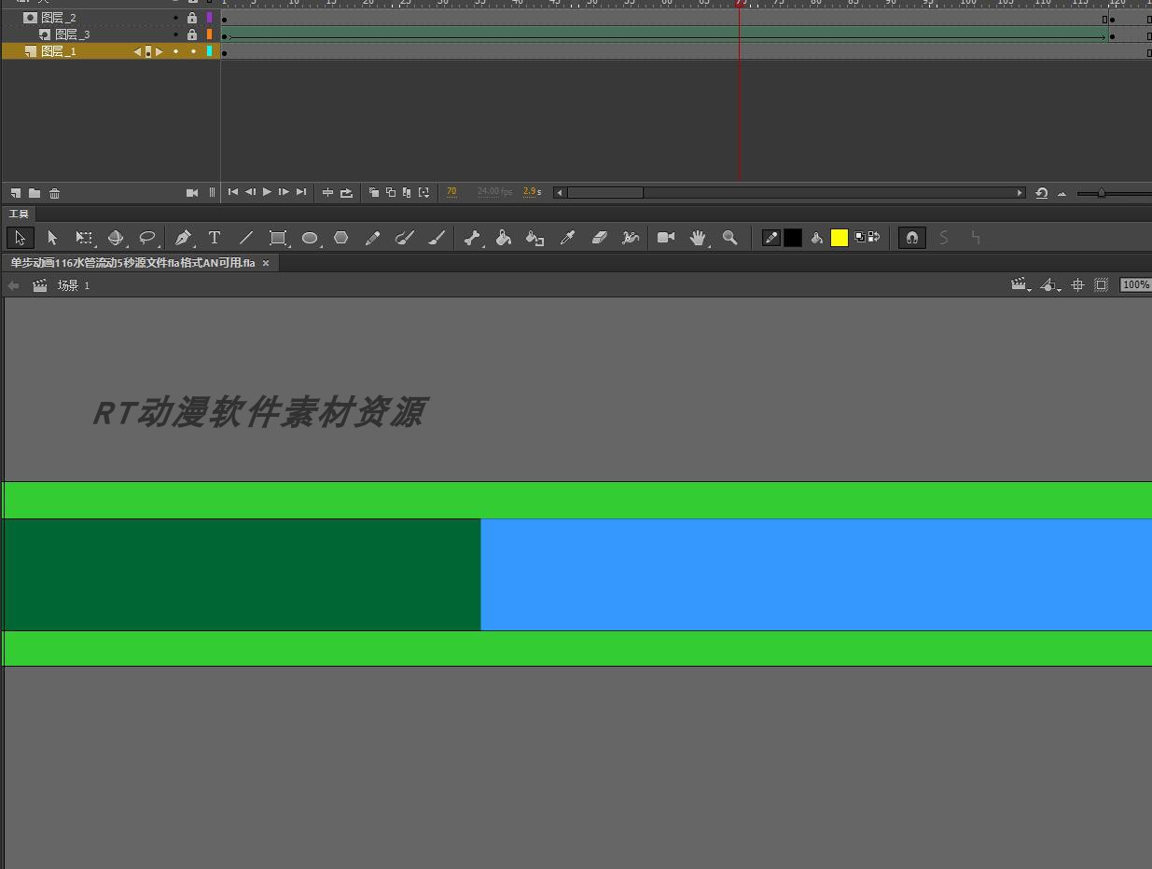Toggle loop playback
Image resolution: width=1152 pixels, height=869 pixels.
tap(347, 193)
